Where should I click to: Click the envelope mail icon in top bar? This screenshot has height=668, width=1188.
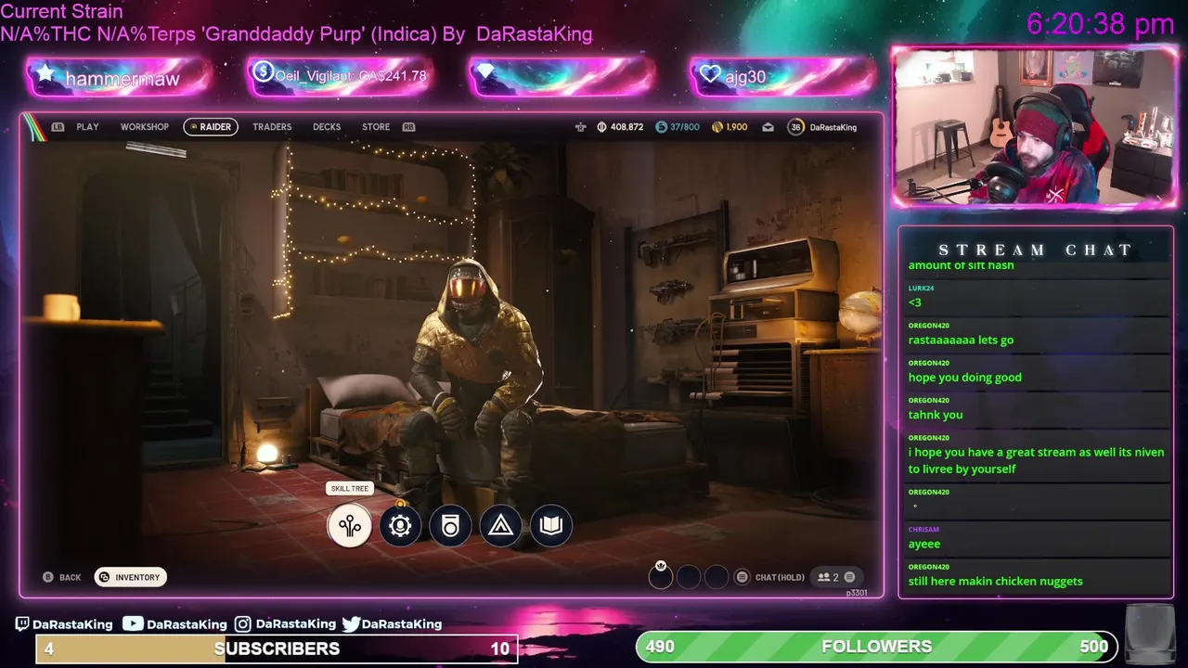(768, 127)
